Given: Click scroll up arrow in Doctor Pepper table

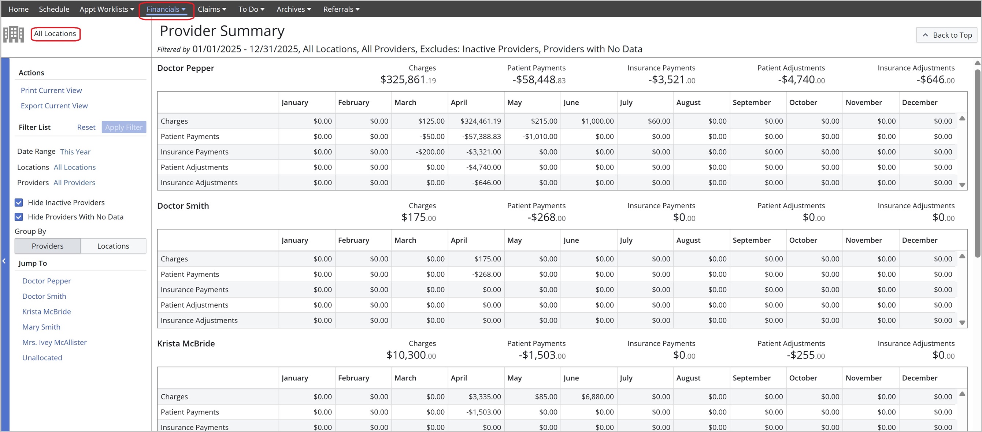Looking at the screenshot, I should coord(962,119).
